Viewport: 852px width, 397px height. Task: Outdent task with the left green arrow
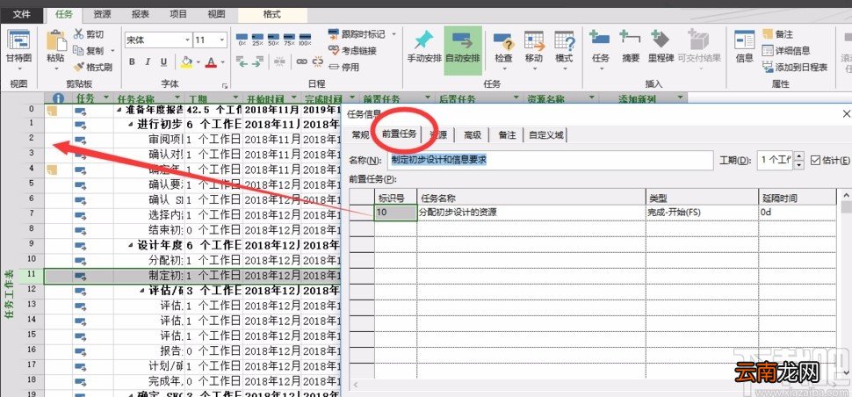click(x=242, y=61)
